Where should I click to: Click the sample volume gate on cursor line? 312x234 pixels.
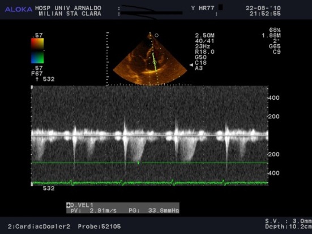tap(155, 62)
